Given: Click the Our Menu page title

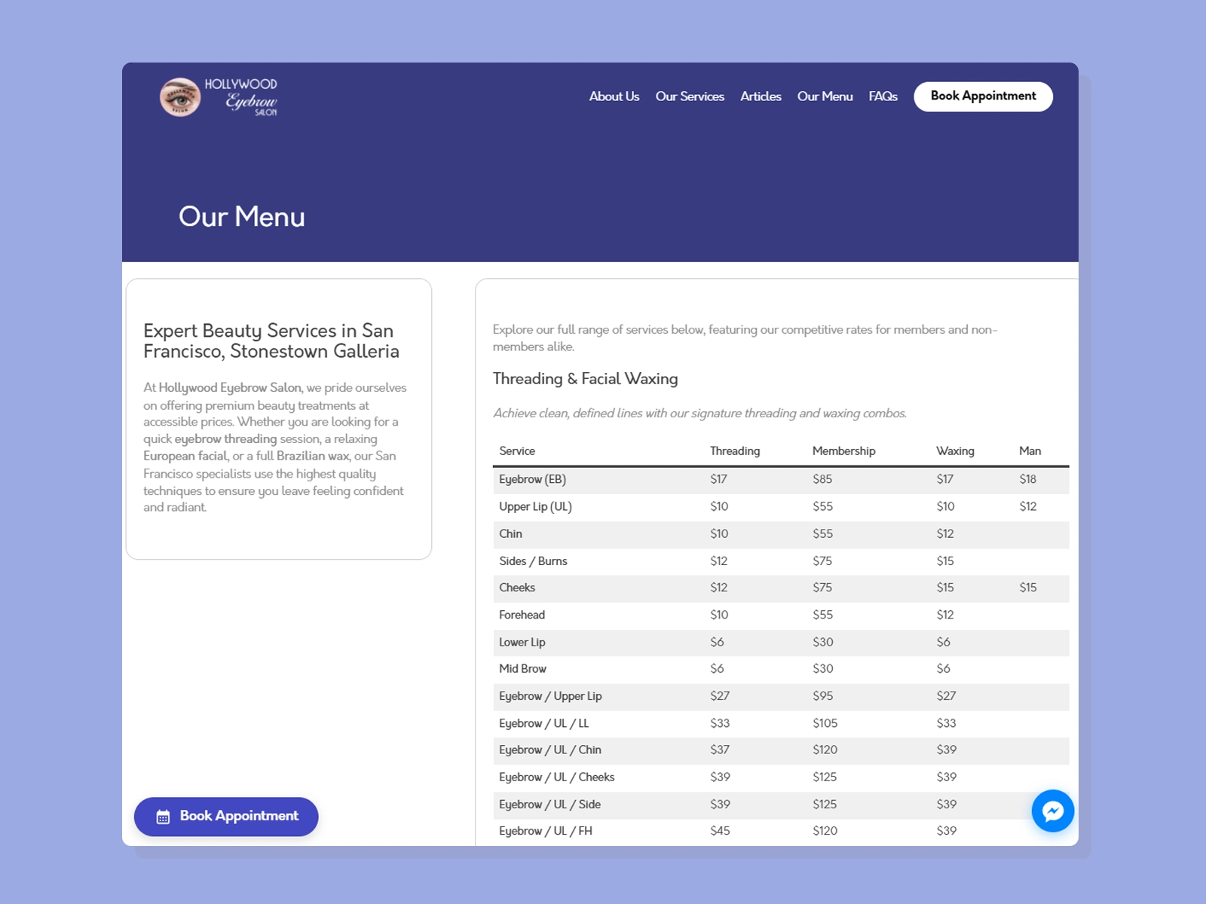Looking at the screenshot, I should coord(241,217).
